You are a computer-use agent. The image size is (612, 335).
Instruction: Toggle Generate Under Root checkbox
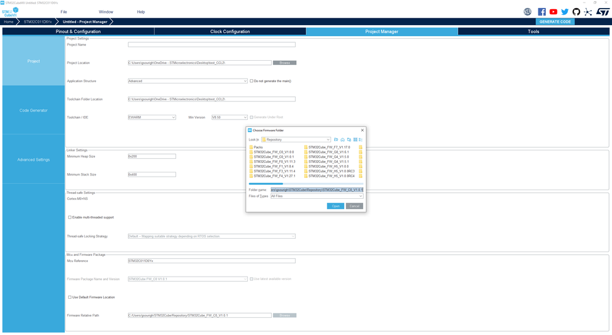click(251, 117)
